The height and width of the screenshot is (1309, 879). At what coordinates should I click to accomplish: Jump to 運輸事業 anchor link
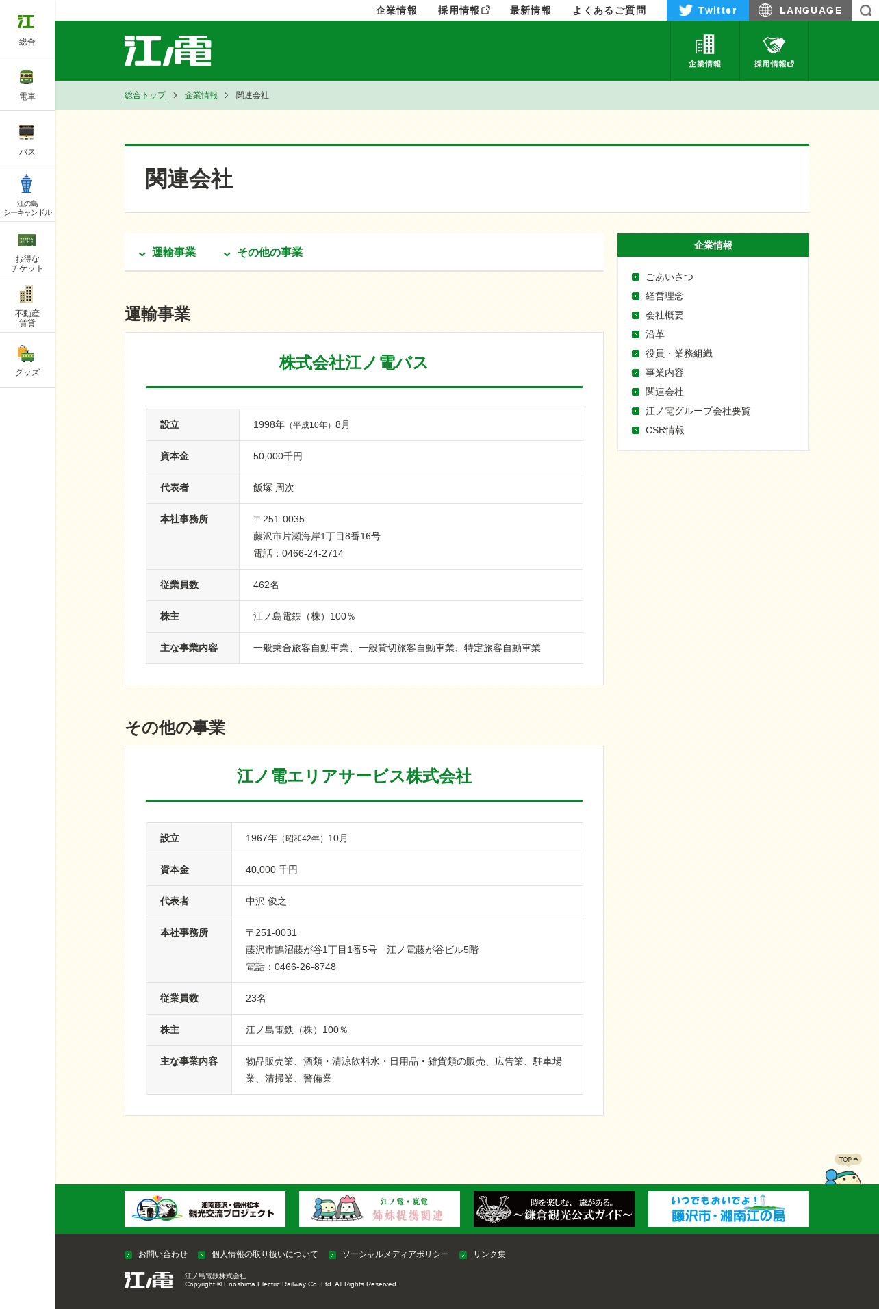pyautogui.click(x=167, y=253)
